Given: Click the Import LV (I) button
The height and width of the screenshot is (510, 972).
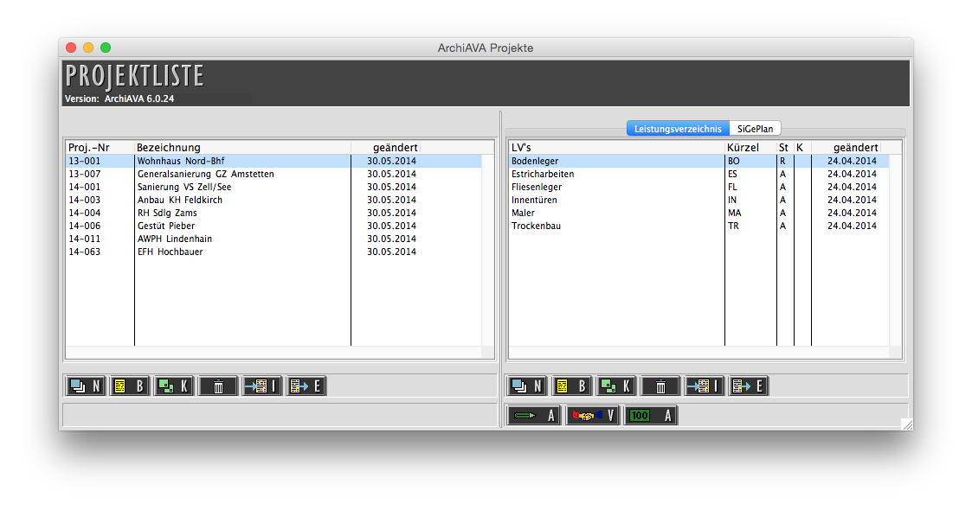Looking at the screenshot, I should pyautogui.click(x=705, y=386).
